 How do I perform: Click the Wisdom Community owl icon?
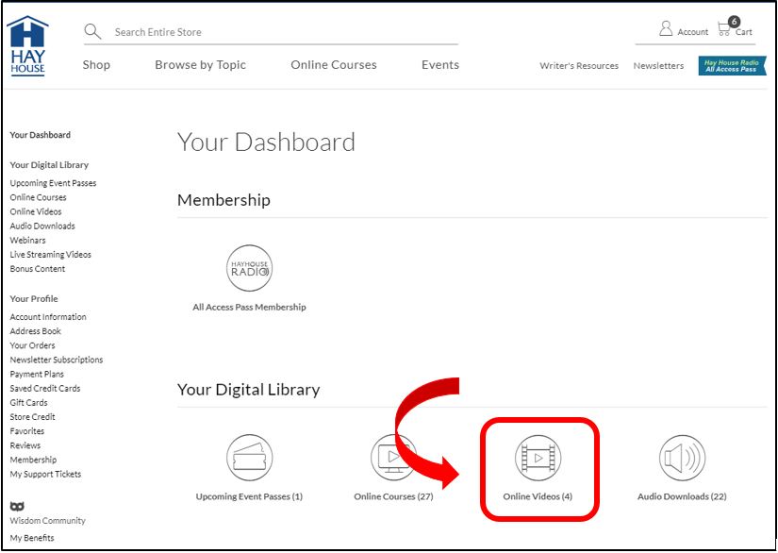(x=17, y=506)
